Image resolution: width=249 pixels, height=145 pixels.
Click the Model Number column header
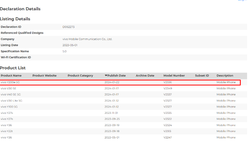[174, 76]
